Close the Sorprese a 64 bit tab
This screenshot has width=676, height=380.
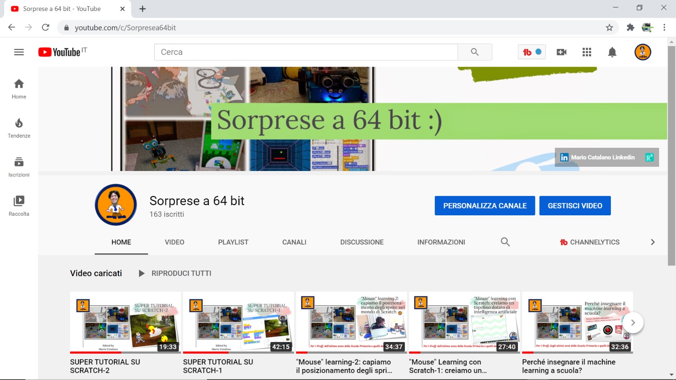123,9
